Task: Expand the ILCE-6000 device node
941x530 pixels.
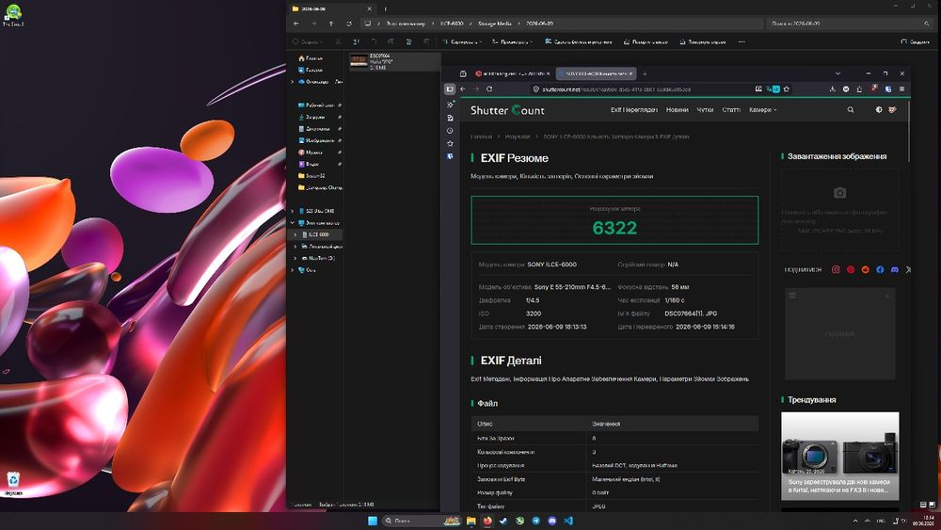Action: click(295, 234)
